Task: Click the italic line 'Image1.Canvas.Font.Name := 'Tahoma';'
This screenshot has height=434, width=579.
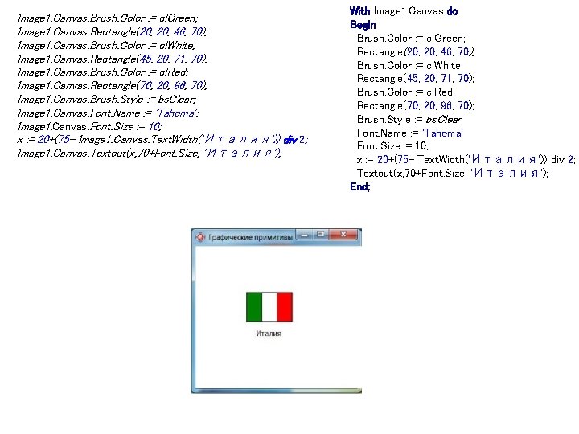Action: pyautogui.click(x=109, y=113)
